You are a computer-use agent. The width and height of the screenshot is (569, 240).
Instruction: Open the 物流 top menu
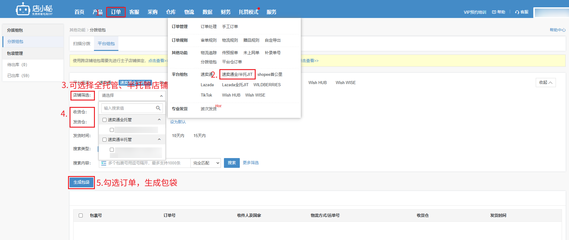tap(189, 12)
